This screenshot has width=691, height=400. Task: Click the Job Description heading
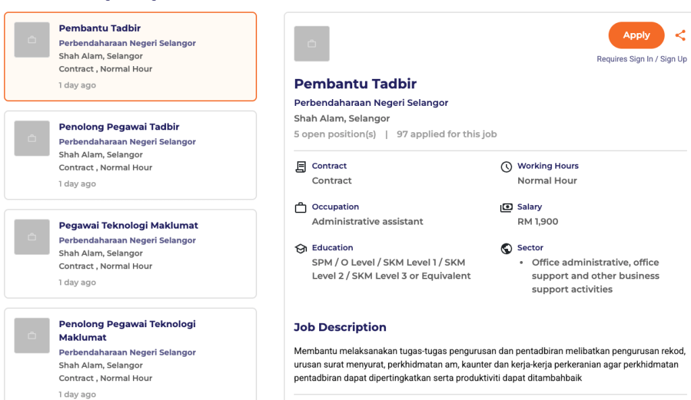point(340,327)
